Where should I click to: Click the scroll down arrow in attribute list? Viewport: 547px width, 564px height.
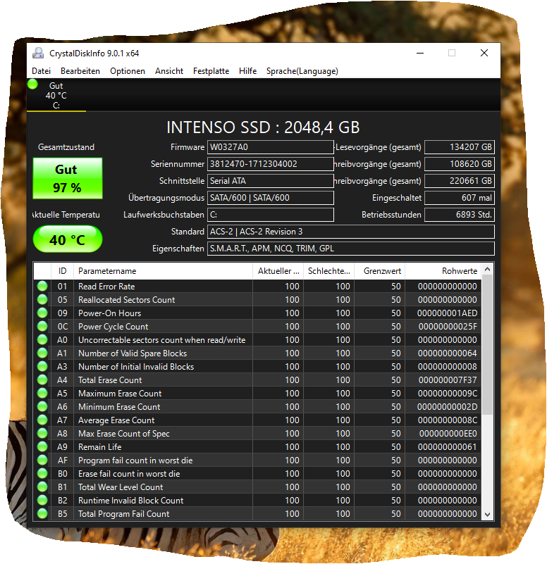(x=487, y=515)
